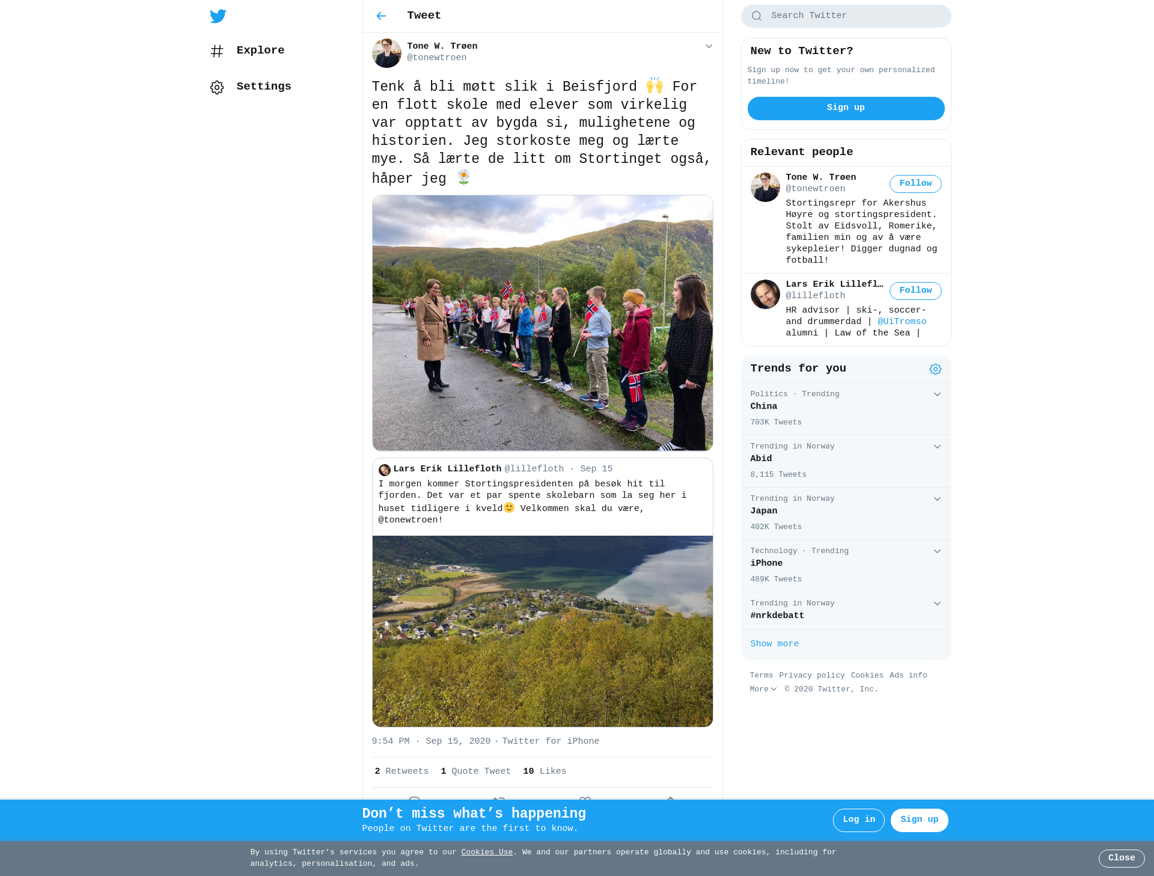This screenshot has width=1154, height=876.
Task: Open the More footer dropdown
Action: (x=763, y=689)
